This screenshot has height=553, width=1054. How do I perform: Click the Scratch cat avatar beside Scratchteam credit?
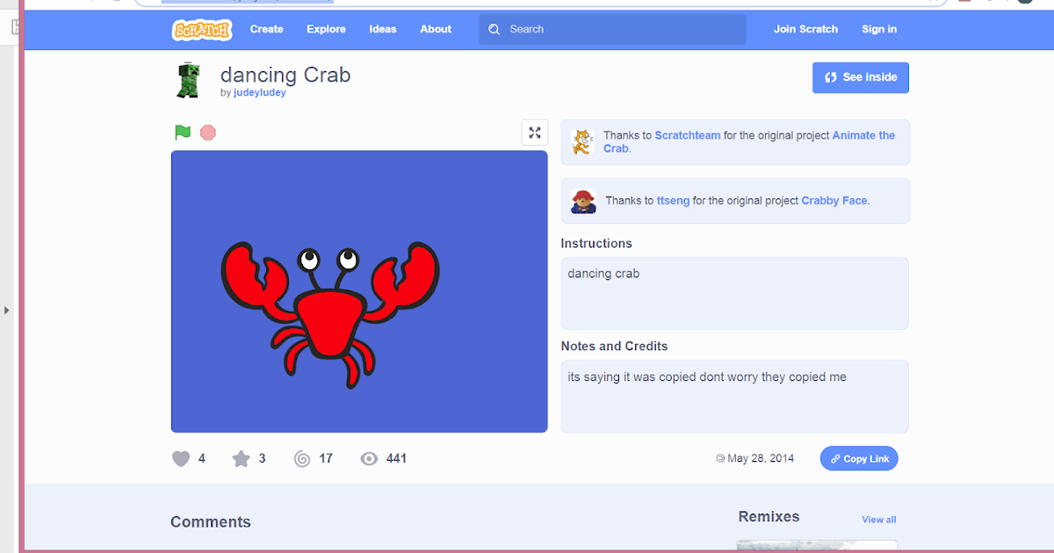[x=582, y=141]
